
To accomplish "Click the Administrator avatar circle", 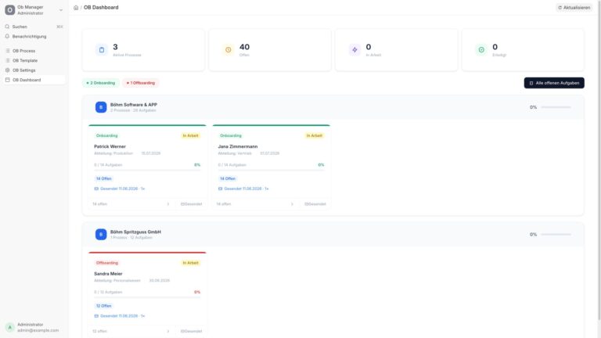I will click(x=9, y=327).
